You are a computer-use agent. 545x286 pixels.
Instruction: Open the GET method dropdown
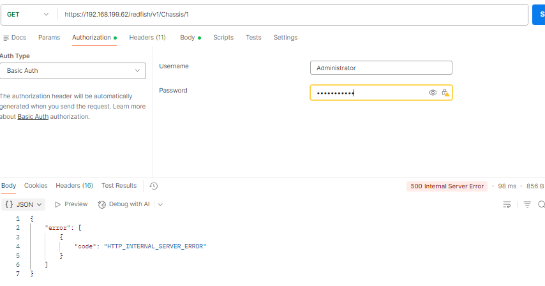coord(29,14)
